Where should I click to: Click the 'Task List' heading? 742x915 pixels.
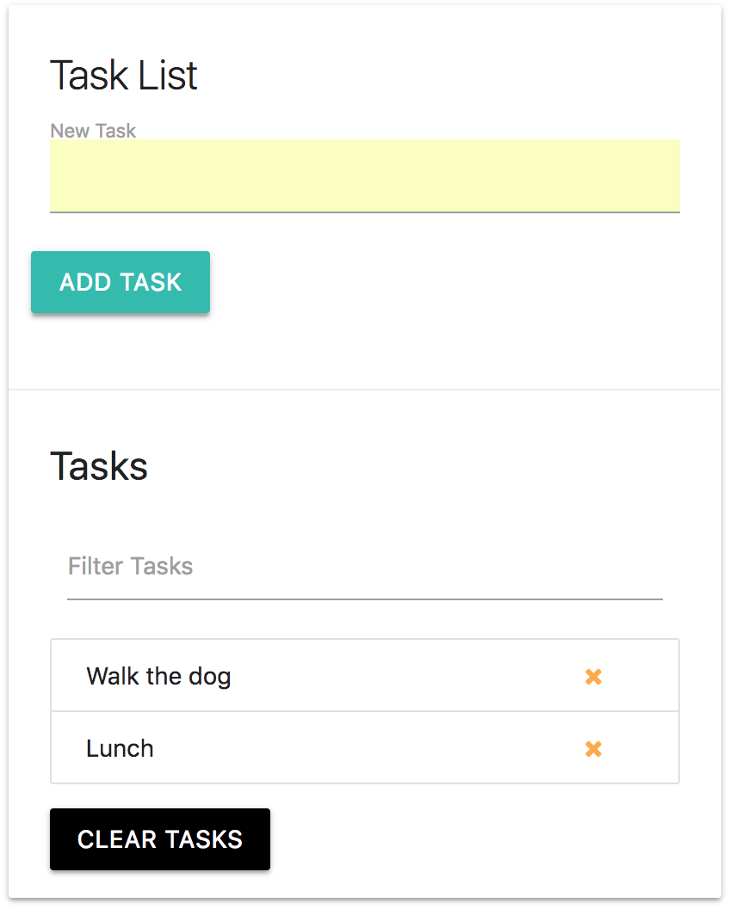click(123, 76)
